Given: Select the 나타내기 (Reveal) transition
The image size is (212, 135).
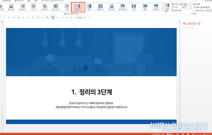Looking at the screenshot, I should (x=44, y=7).
